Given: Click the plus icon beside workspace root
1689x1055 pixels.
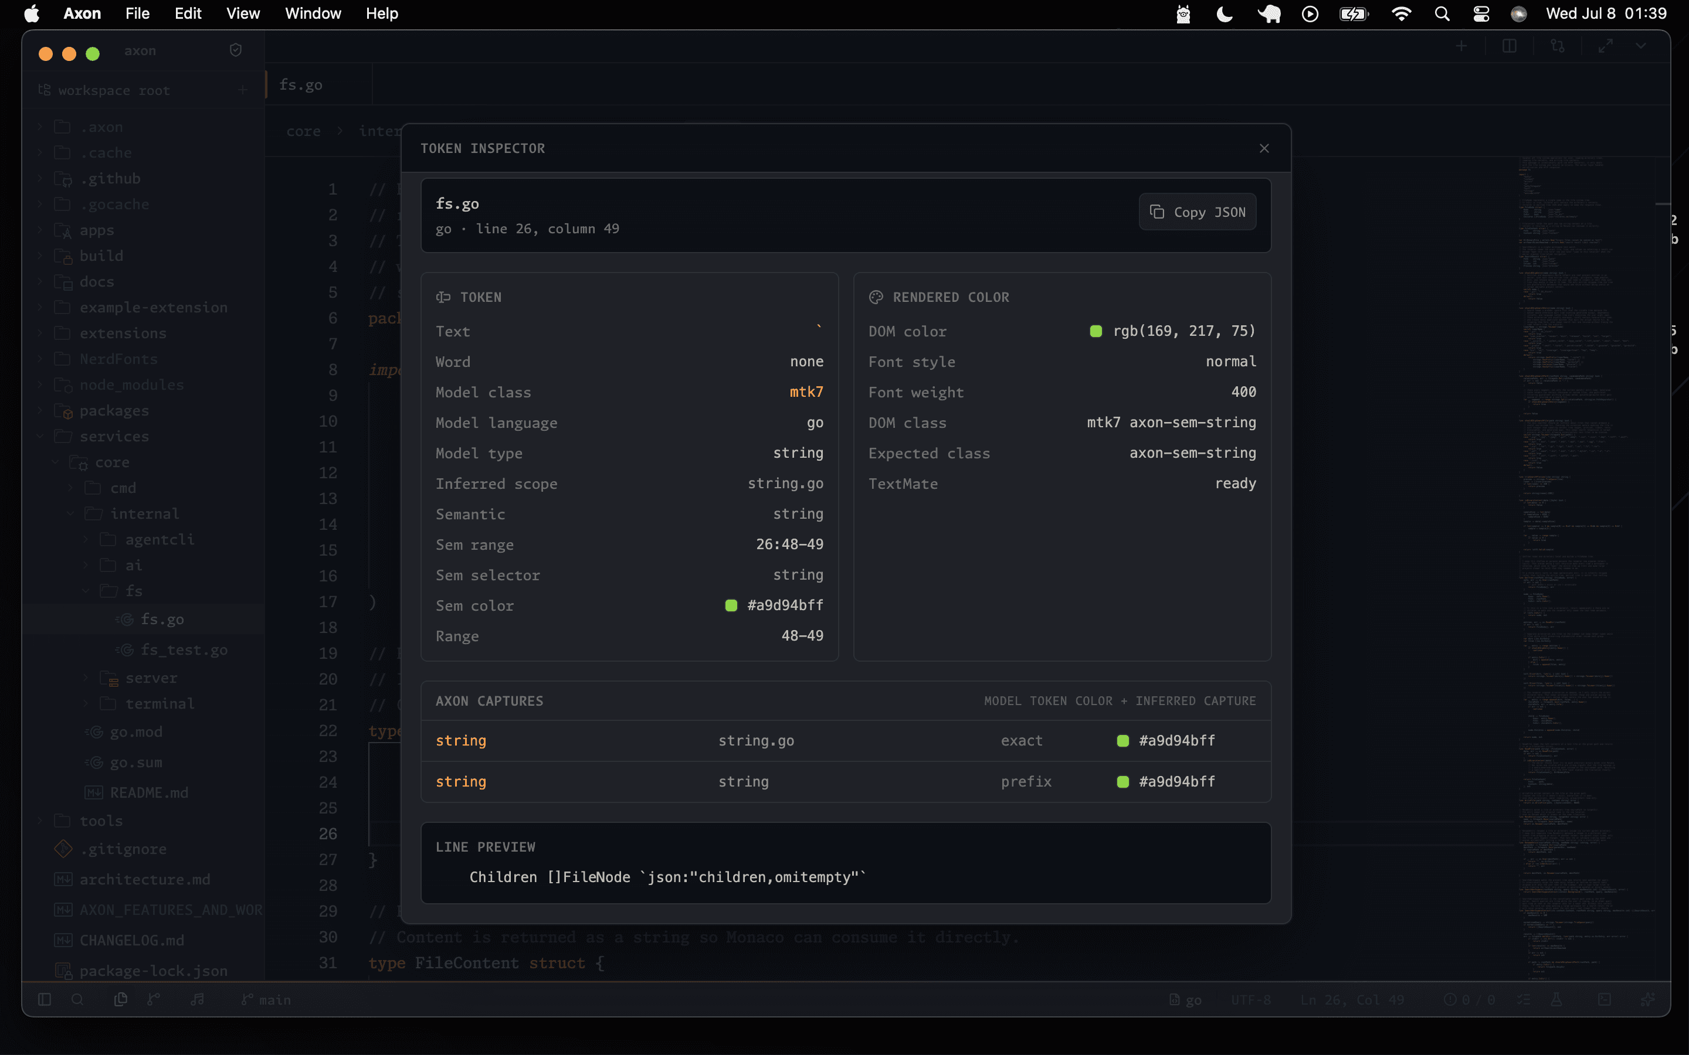Looking at the screenshot, I should pos(242,90).
